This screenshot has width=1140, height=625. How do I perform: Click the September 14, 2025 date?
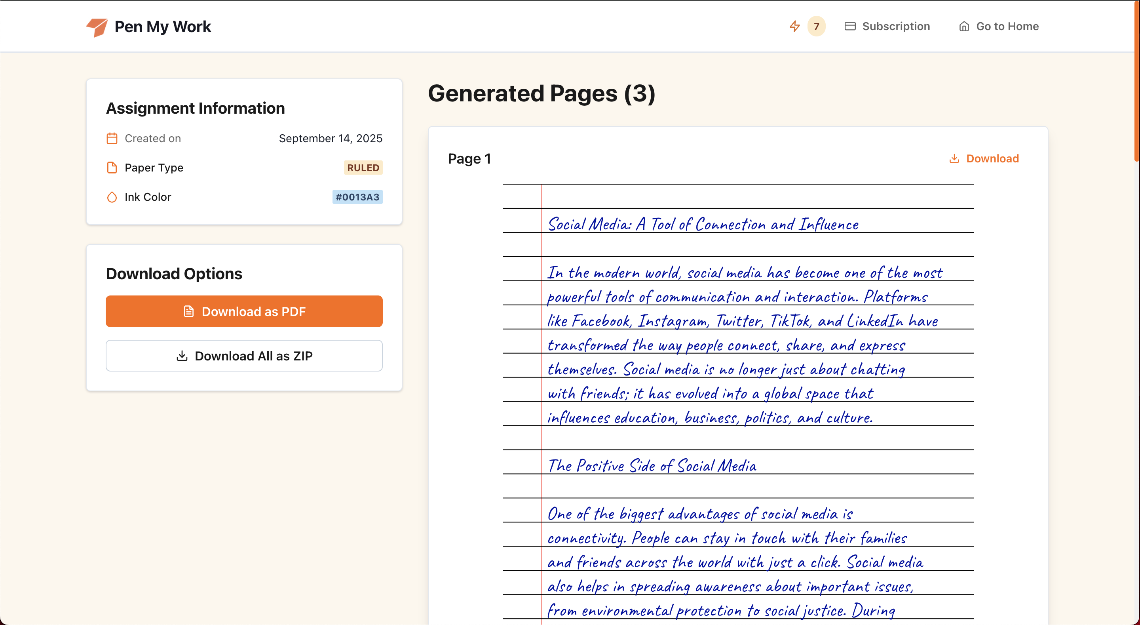pos(331,138)
